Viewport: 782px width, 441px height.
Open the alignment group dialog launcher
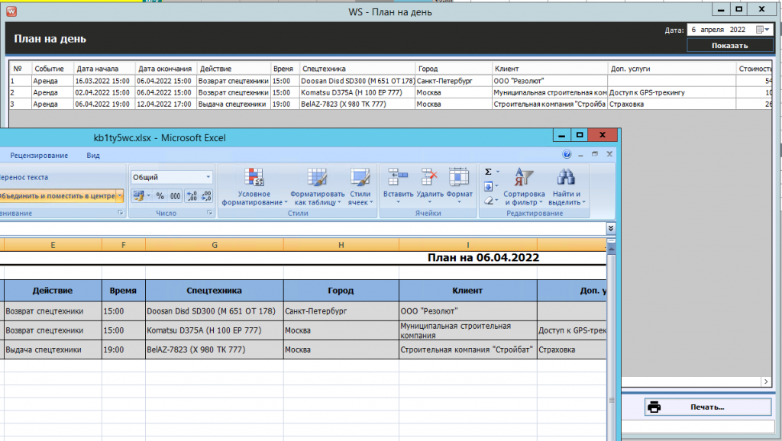tap(120, 213)
